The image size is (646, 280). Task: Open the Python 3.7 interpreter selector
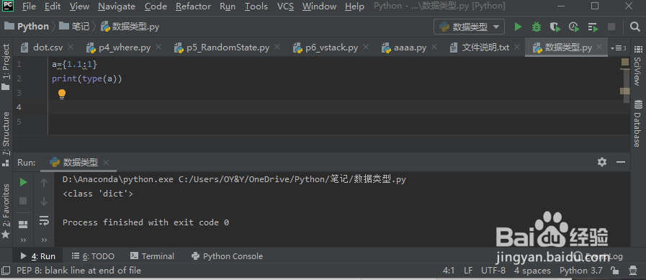pos(581,271)
